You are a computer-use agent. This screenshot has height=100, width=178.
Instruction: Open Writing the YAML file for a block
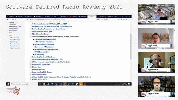[x=73, y=77]
